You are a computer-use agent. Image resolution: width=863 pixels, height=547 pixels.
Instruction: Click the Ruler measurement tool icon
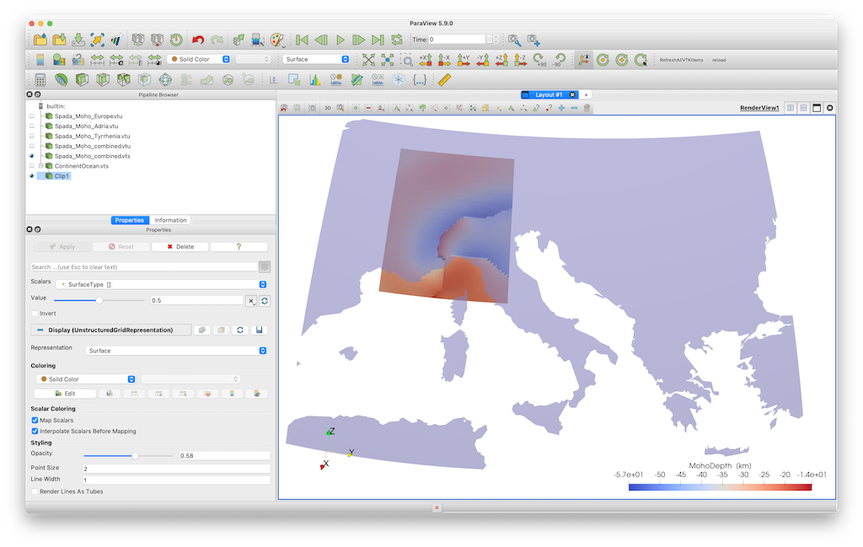[445, 80]
